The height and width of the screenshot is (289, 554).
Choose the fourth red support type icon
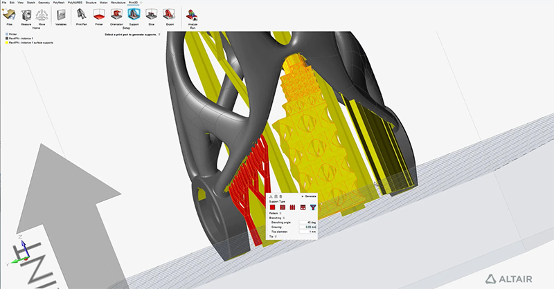303,207
